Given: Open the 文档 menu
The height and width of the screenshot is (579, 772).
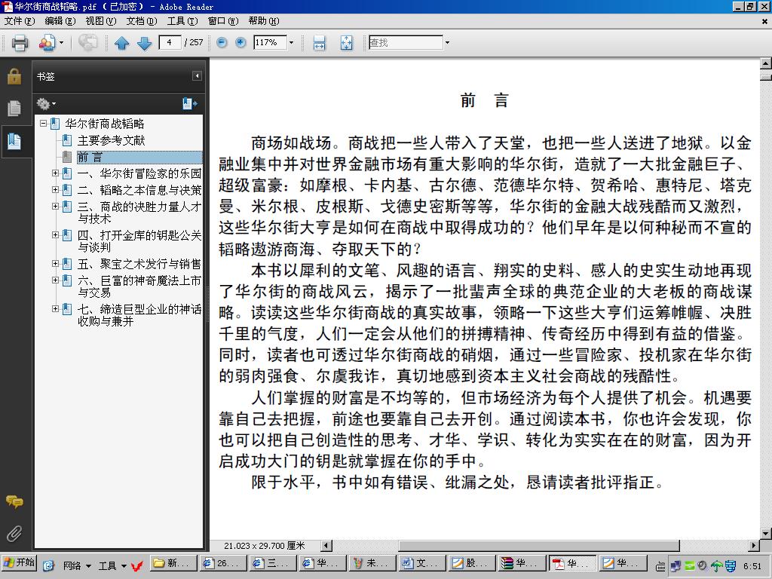Looking at the screenshot, I should [141, 21].
